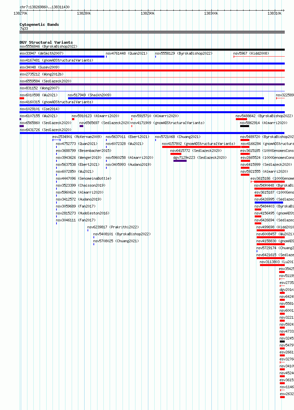Select nsv5708025 (Chuang2021) label
The width and height of the screenshot is (294, 410).
[x=116, y=241]
